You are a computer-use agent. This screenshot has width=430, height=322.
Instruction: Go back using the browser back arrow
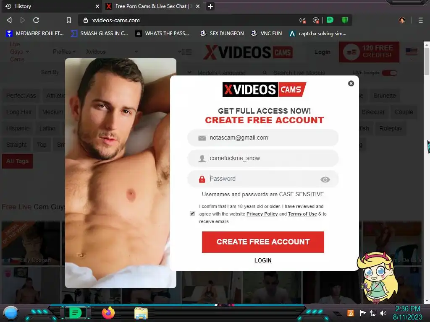click(9, 20)
